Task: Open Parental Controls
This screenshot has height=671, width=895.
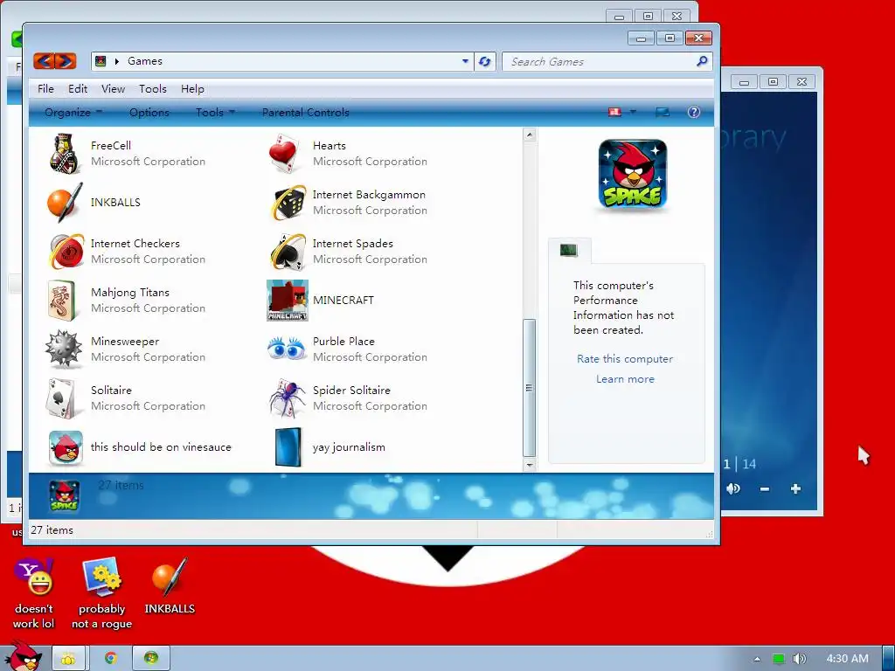Action: point(305,113)
